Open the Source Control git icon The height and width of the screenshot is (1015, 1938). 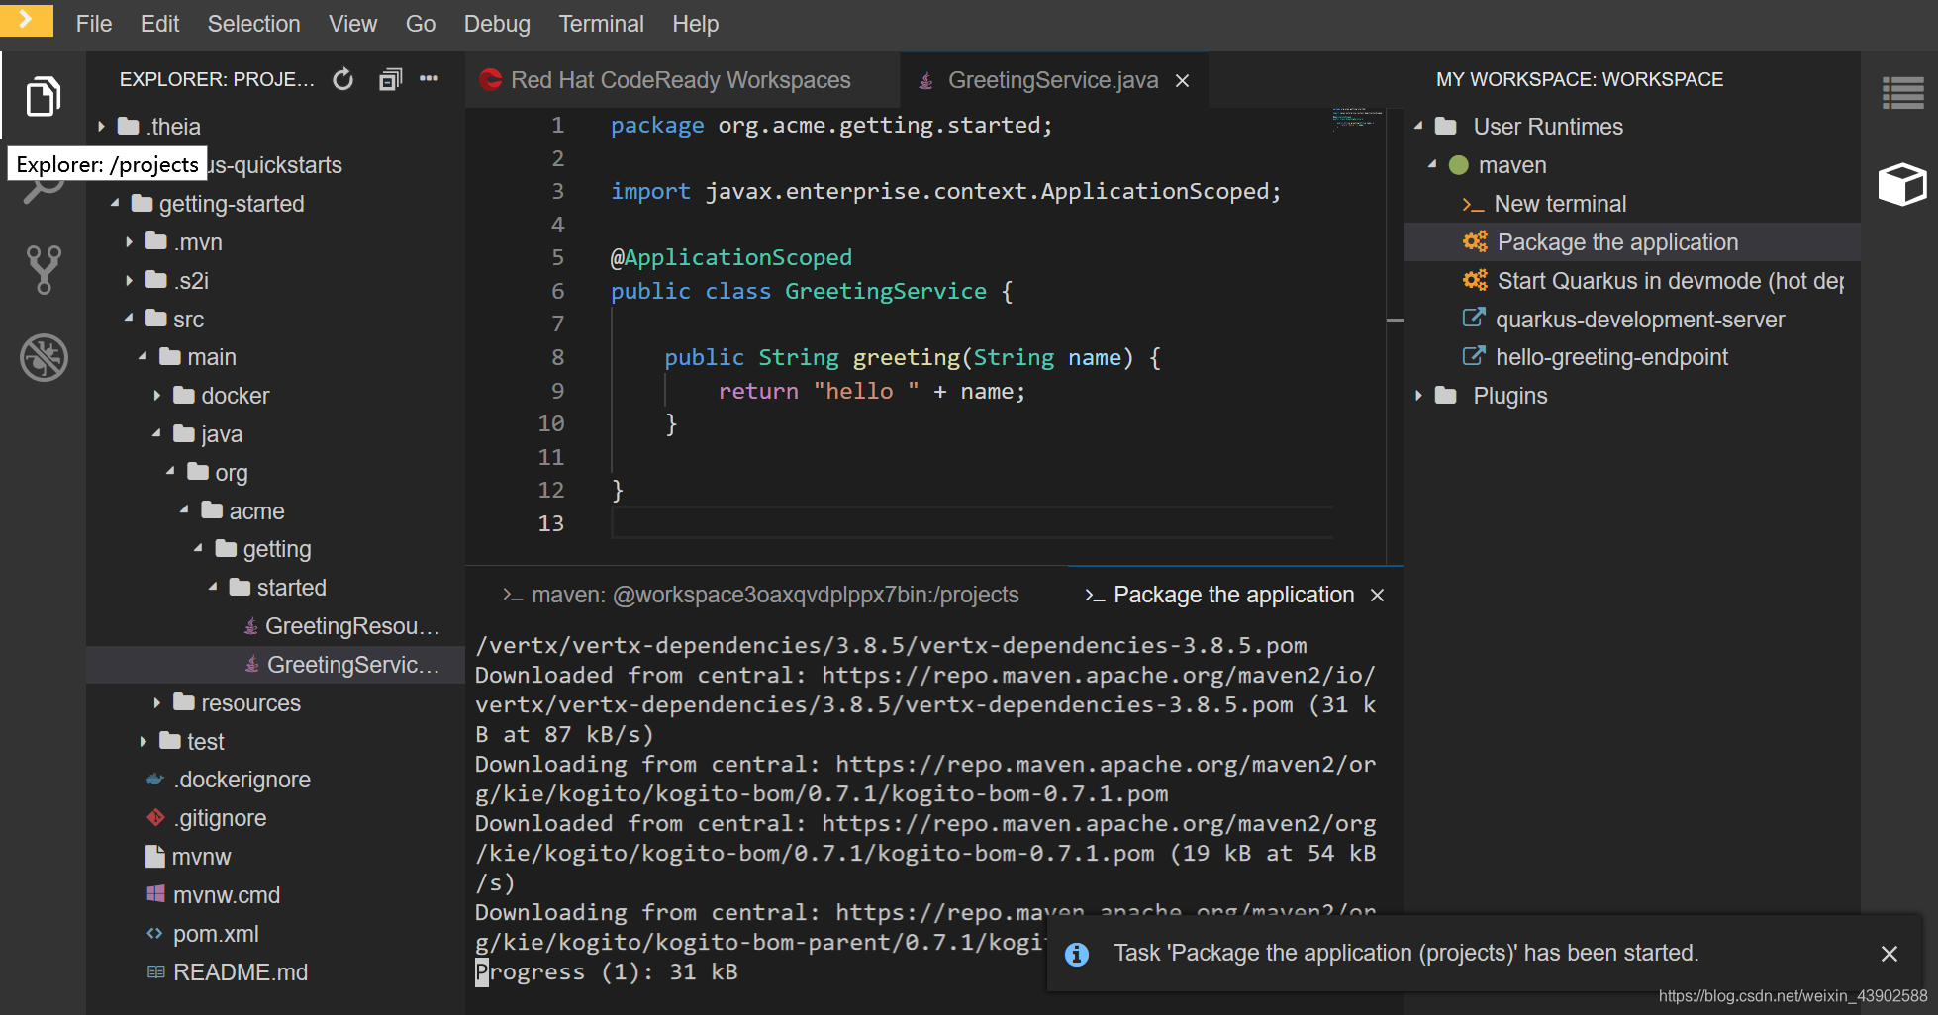[x=43, y=269]
